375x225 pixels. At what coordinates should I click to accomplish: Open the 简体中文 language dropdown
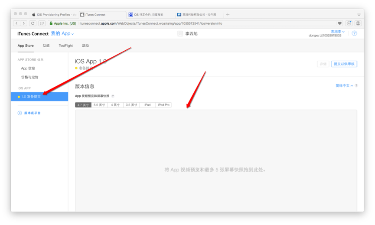(x=344, y=85)
